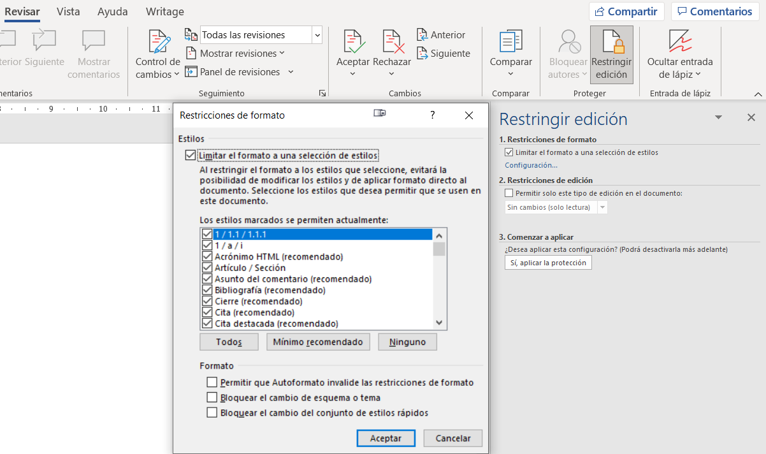Switch to the Vista tab
This screenshot has height=454, width=766.
(68, 11)
